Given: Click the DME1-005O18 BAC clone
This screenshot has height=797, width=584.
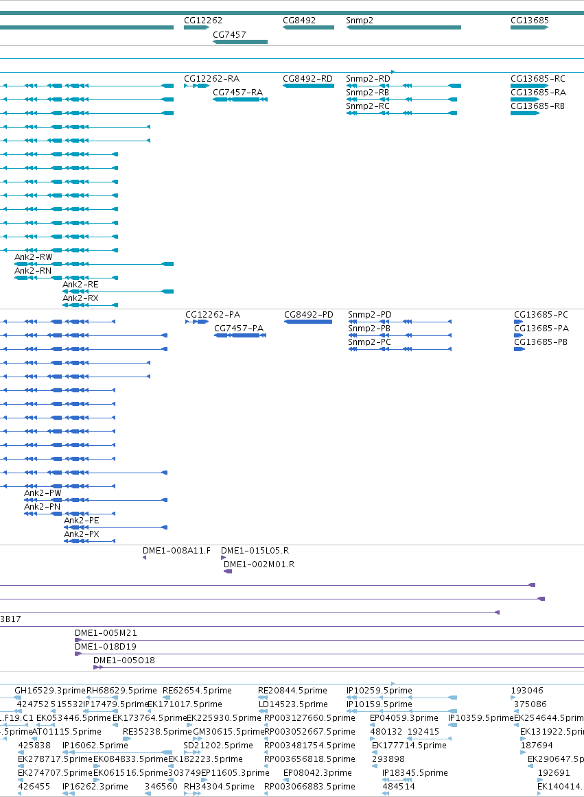Looking at the screenshot, I should [x=124, y=661].
